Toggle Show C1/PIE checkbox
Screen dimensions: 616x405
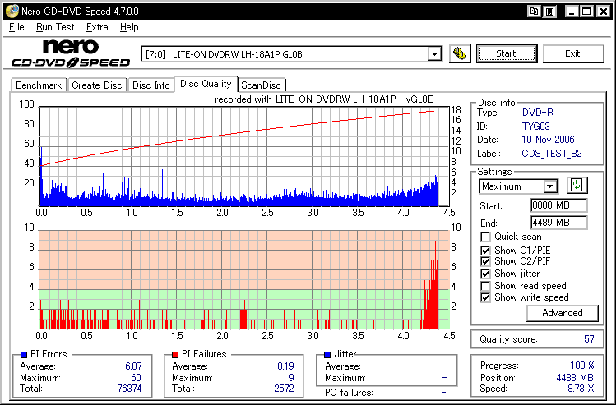[485, 251]
